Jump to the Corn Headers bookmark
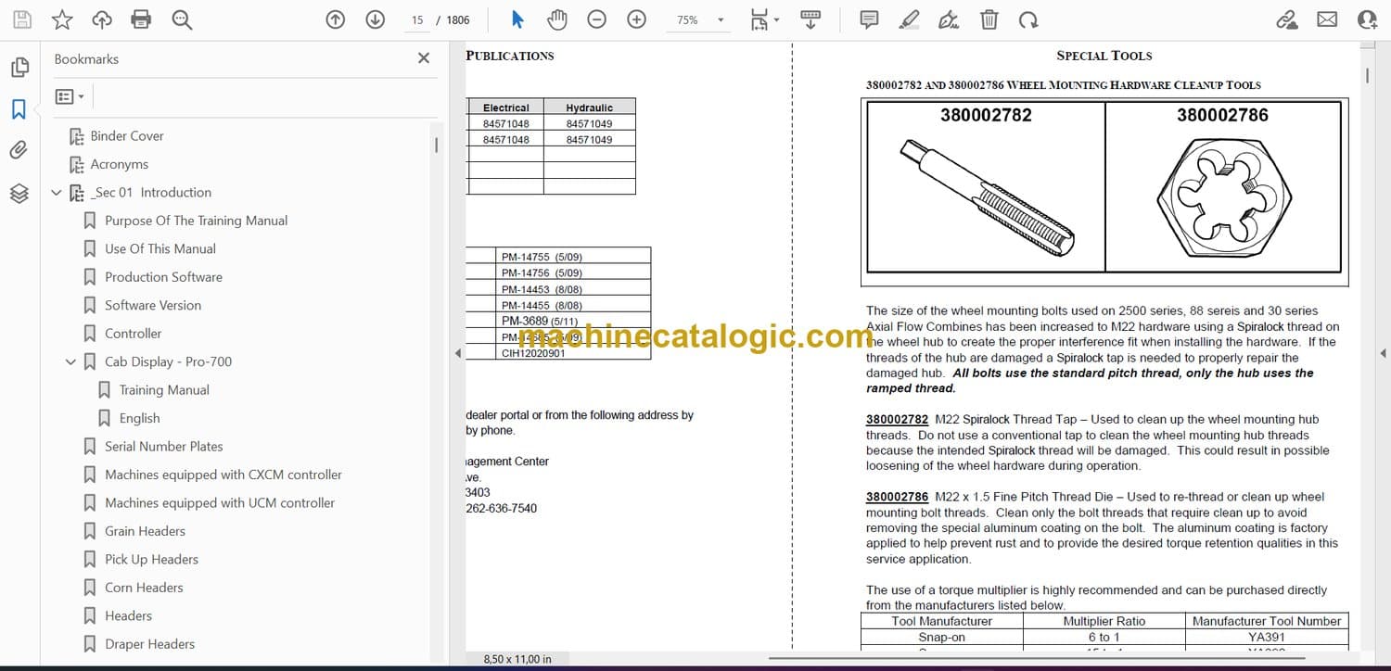Screen dimensions: 1391x671 [x=145, y=588]
